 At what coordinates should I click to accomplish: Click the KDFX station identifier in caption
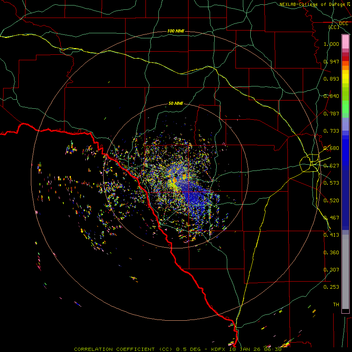click(x=219, y=349)
